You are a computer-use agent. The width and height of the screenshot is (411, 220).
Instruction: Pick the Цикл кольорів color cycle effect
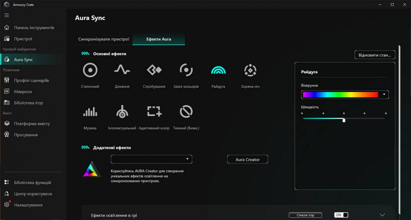pyautogui.click(x=186, y=70)
